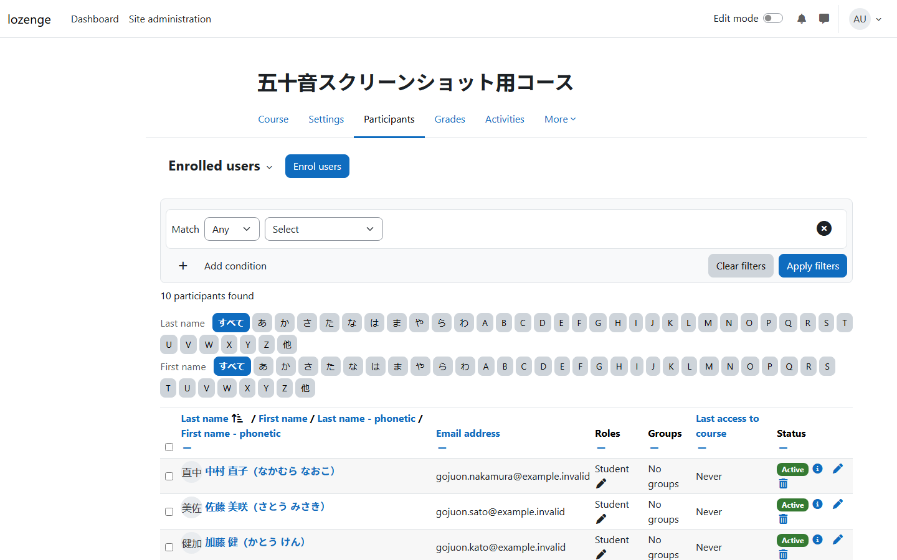Select すべて in Last name filter
Viewport: 897px width, 560px height.
231,323
